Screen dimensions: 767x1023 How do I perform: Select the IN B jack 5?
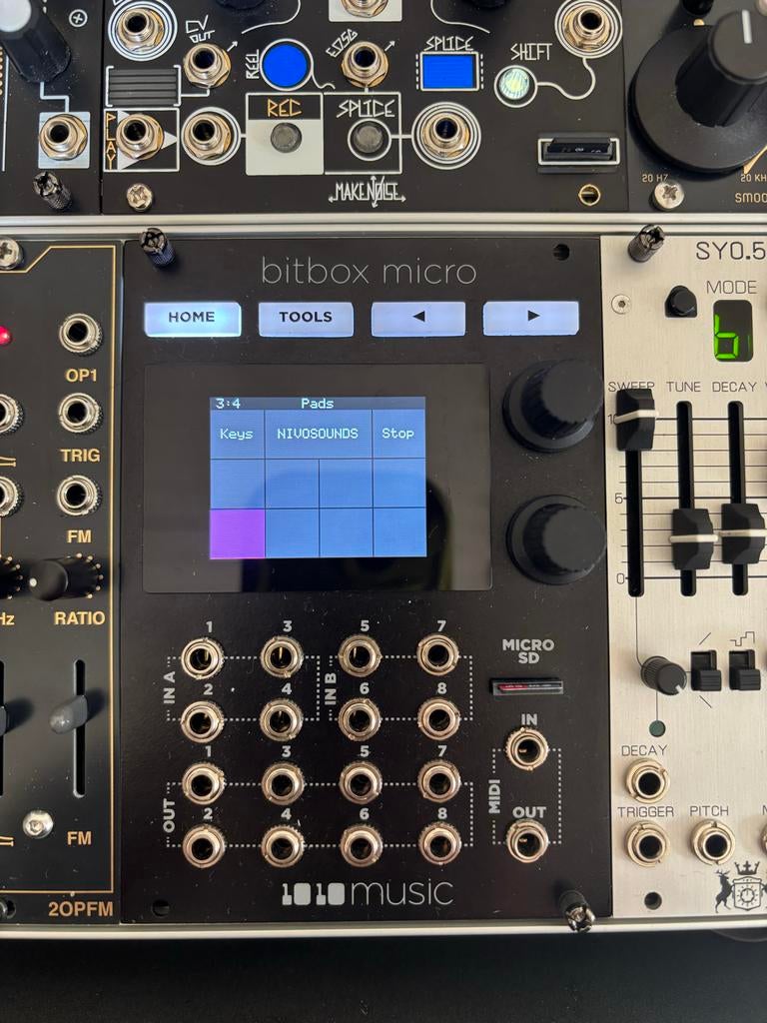(x=360, y=655)
